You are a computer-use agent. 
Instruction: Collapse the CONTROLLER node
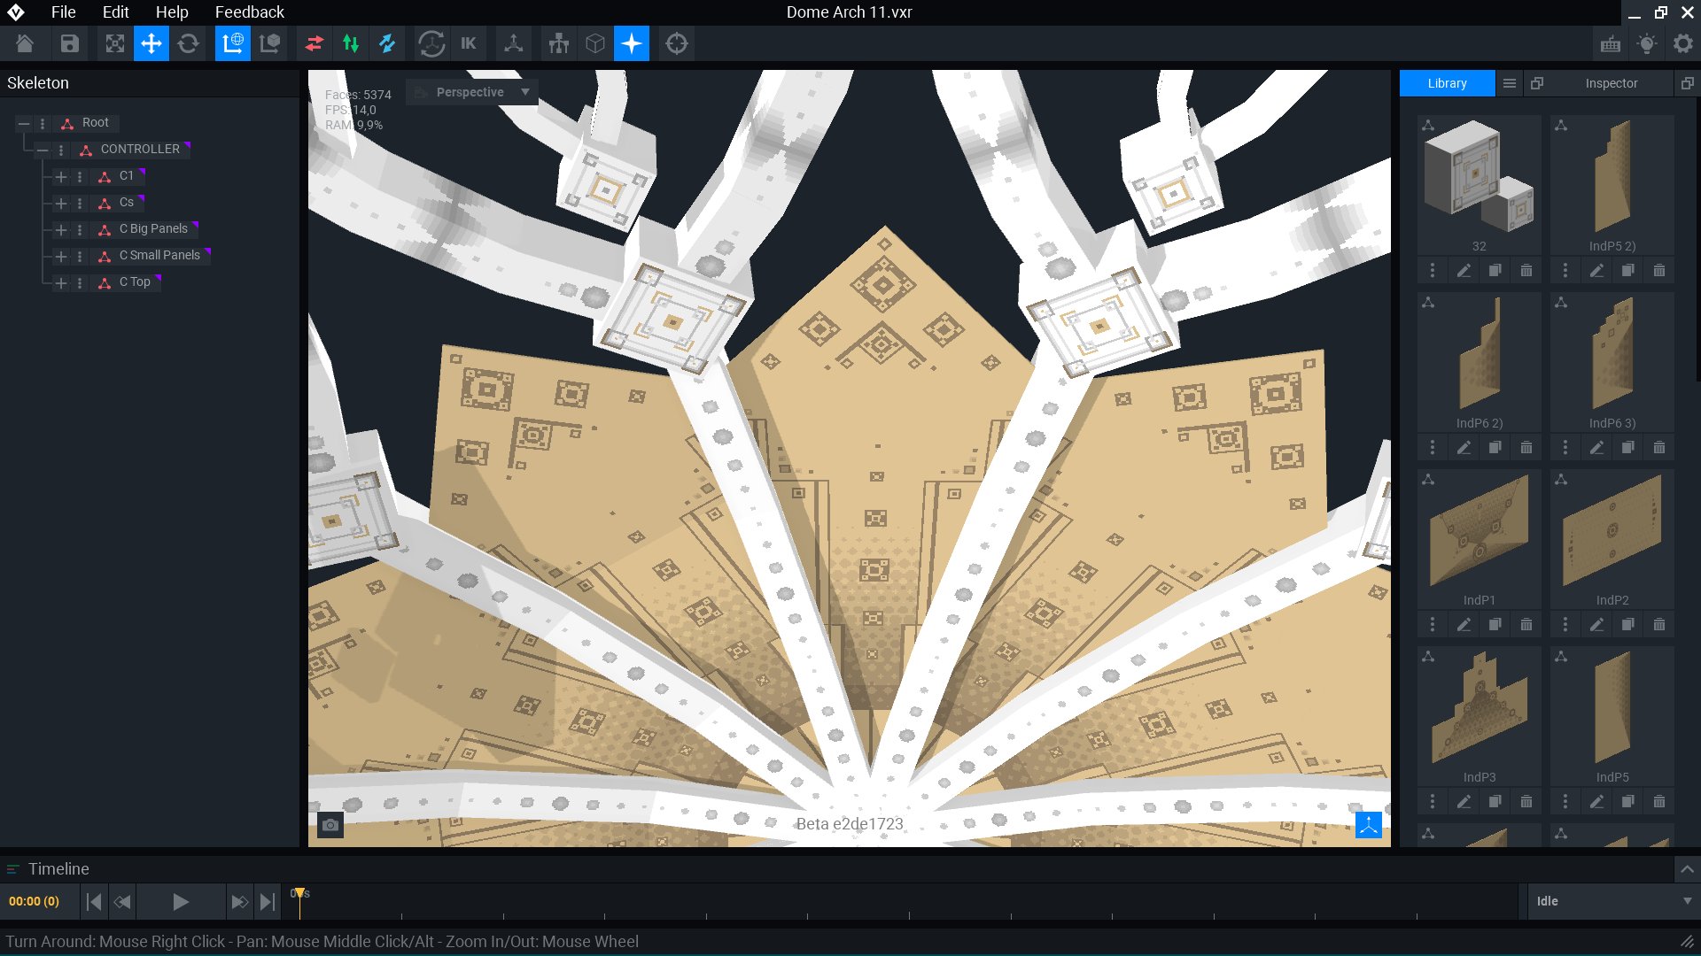tap(42, 150)
